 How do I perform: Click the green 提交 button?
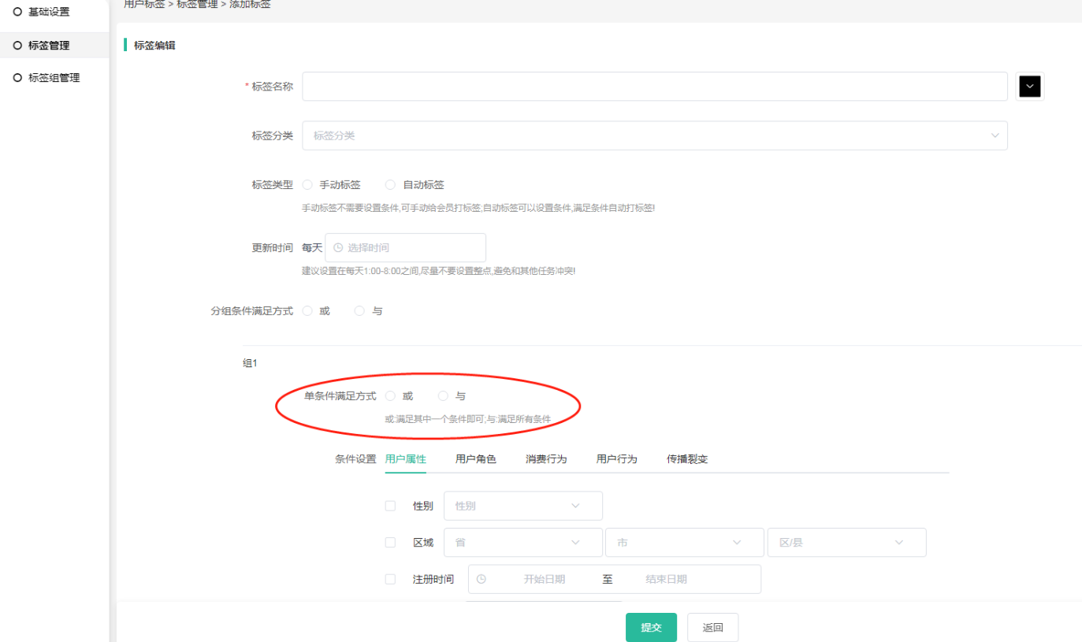click(651, 628)
